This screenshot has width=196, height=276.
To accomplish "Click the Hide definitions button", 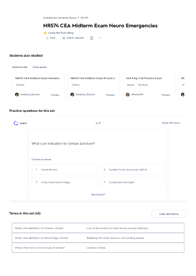I will pyautogui.click(x=169, y=214).
